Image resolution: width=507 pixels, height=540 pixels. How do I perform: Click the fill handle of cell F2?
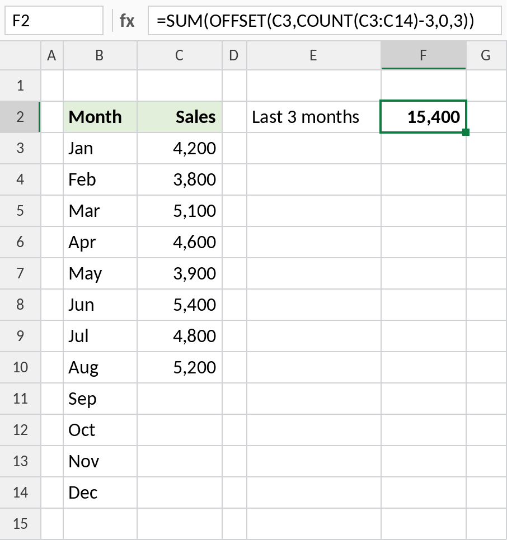(x=466, y=132)
